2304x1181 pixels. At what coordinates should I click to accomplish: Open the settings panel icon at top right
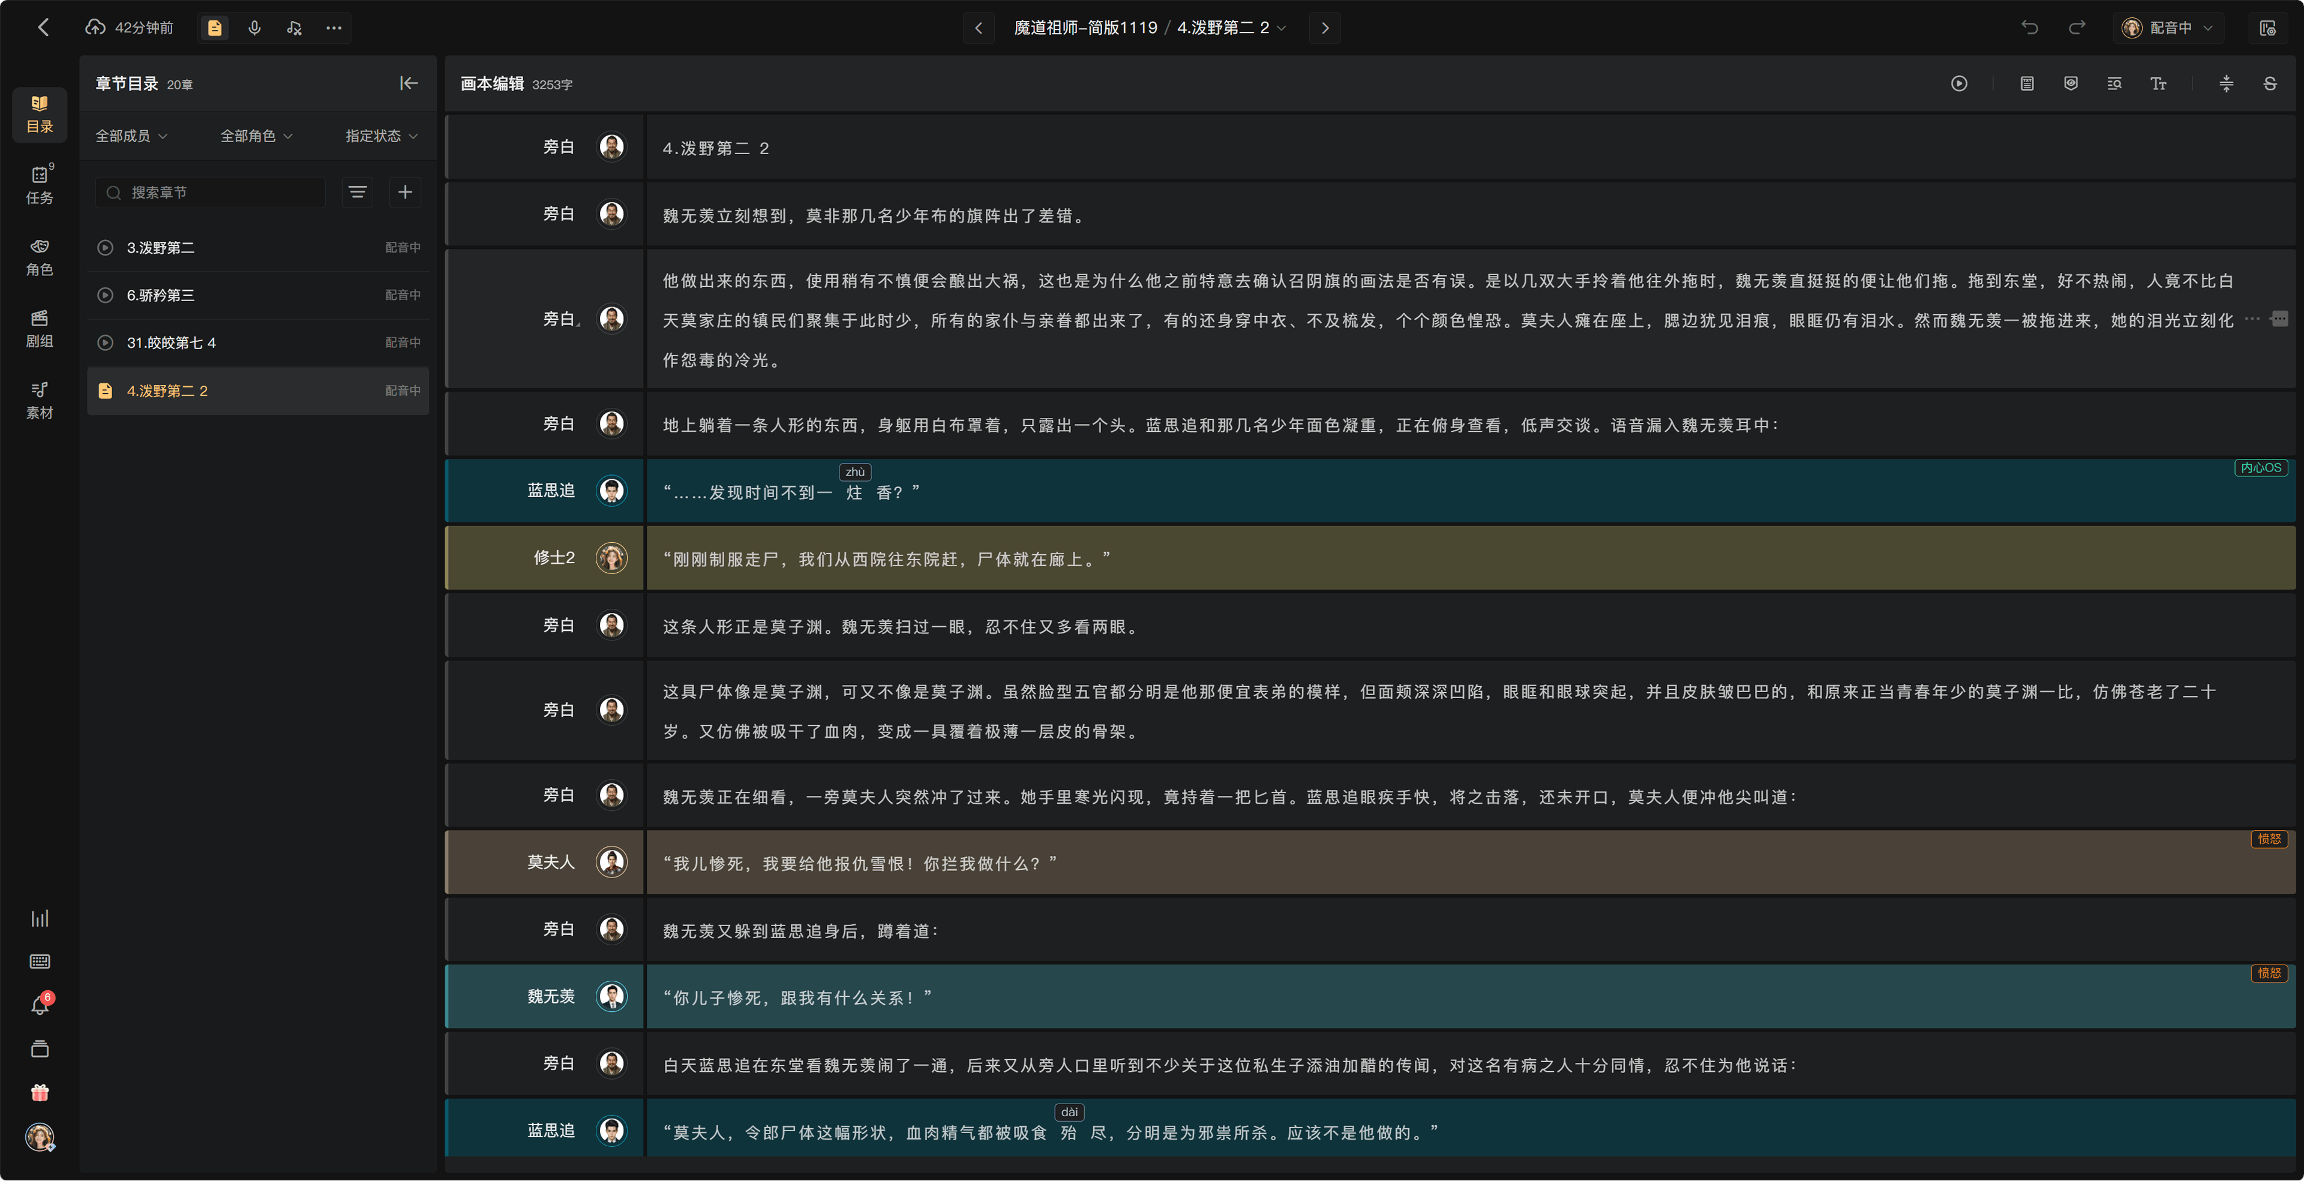[x=2267, y=28]
